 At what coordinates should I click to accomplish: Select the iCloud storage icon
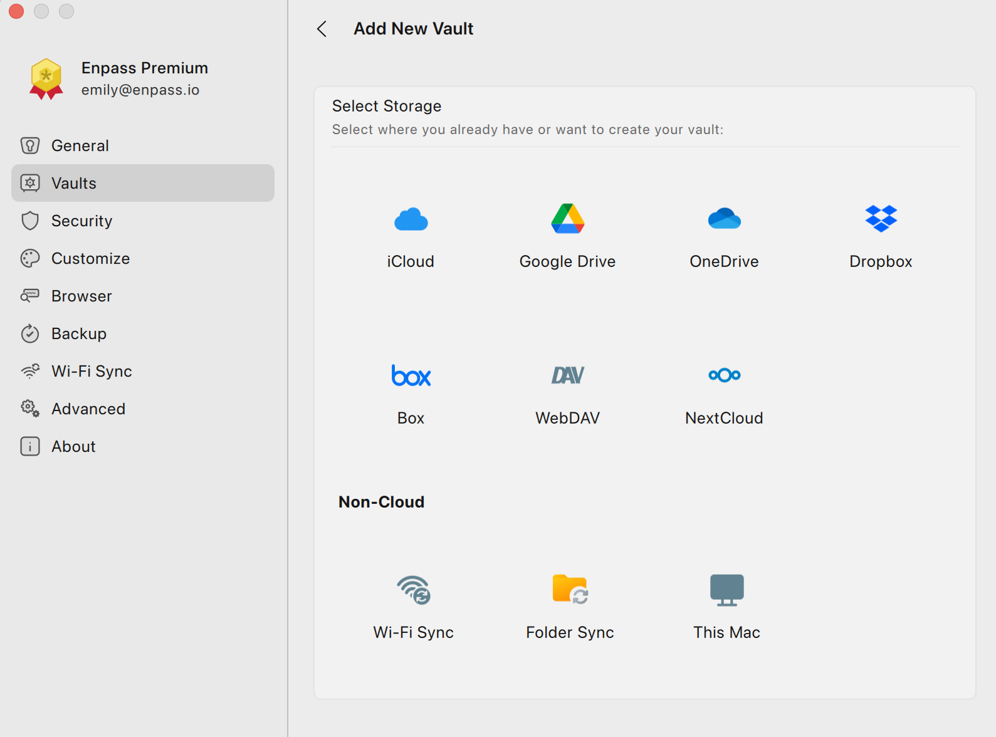point(411,219)
